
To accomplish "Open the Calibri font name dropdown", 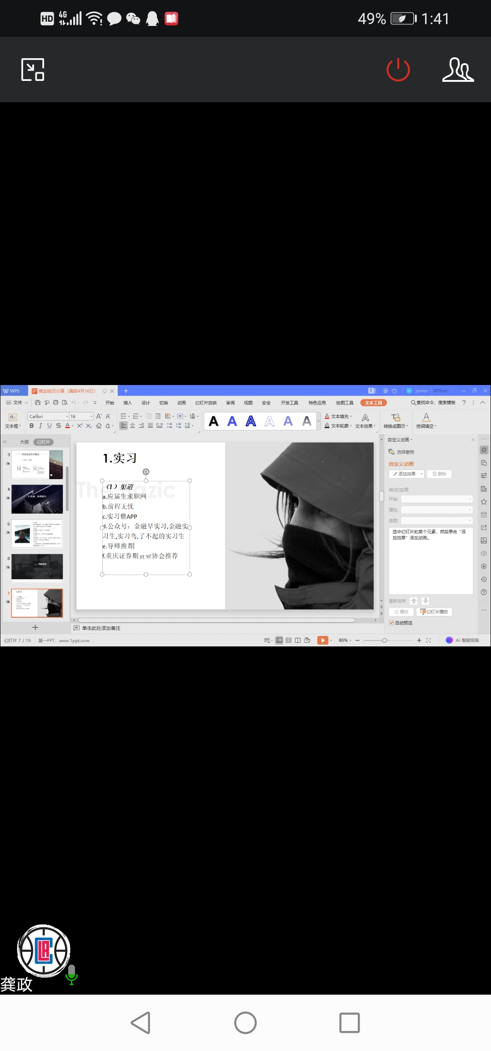I will 67,416.
